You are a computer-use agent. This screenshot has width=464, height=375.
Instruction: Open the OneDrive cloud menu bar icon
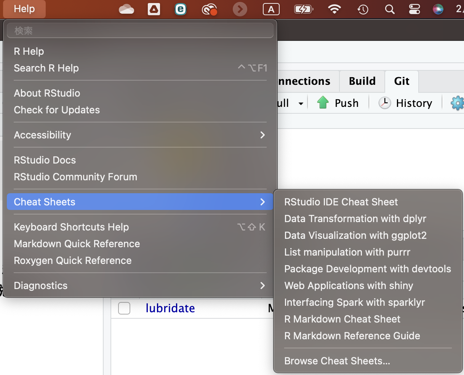[126, 9]
